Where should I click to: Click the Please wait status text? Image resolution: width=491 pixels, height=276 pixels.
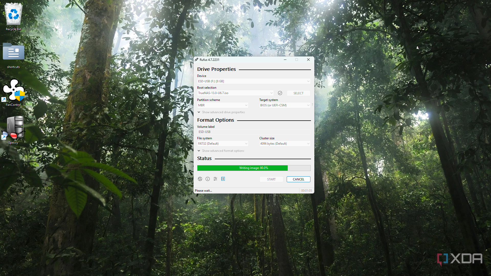204,191
